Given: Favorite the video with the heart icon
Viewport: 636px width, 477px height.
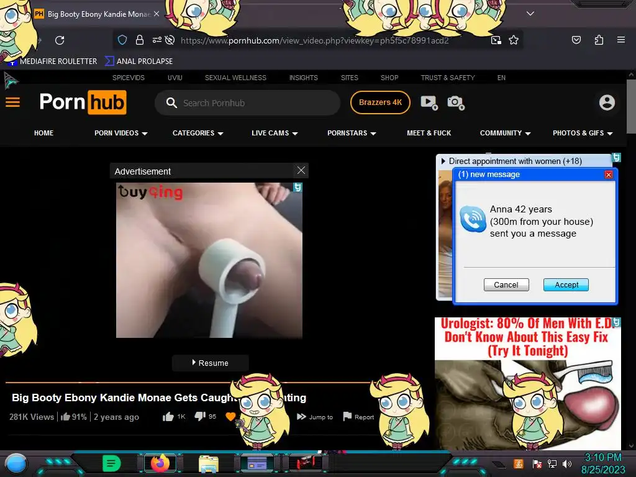Looking at the screenshot, I should (x=230, y=417).
